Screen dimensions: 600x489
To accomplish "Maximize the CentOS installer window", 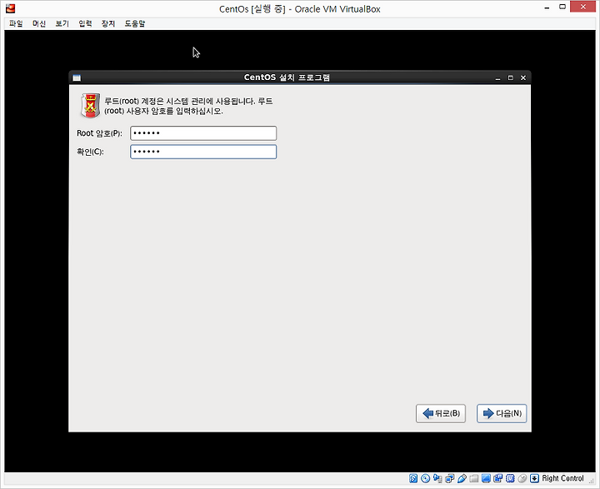I will pos(511,77).
